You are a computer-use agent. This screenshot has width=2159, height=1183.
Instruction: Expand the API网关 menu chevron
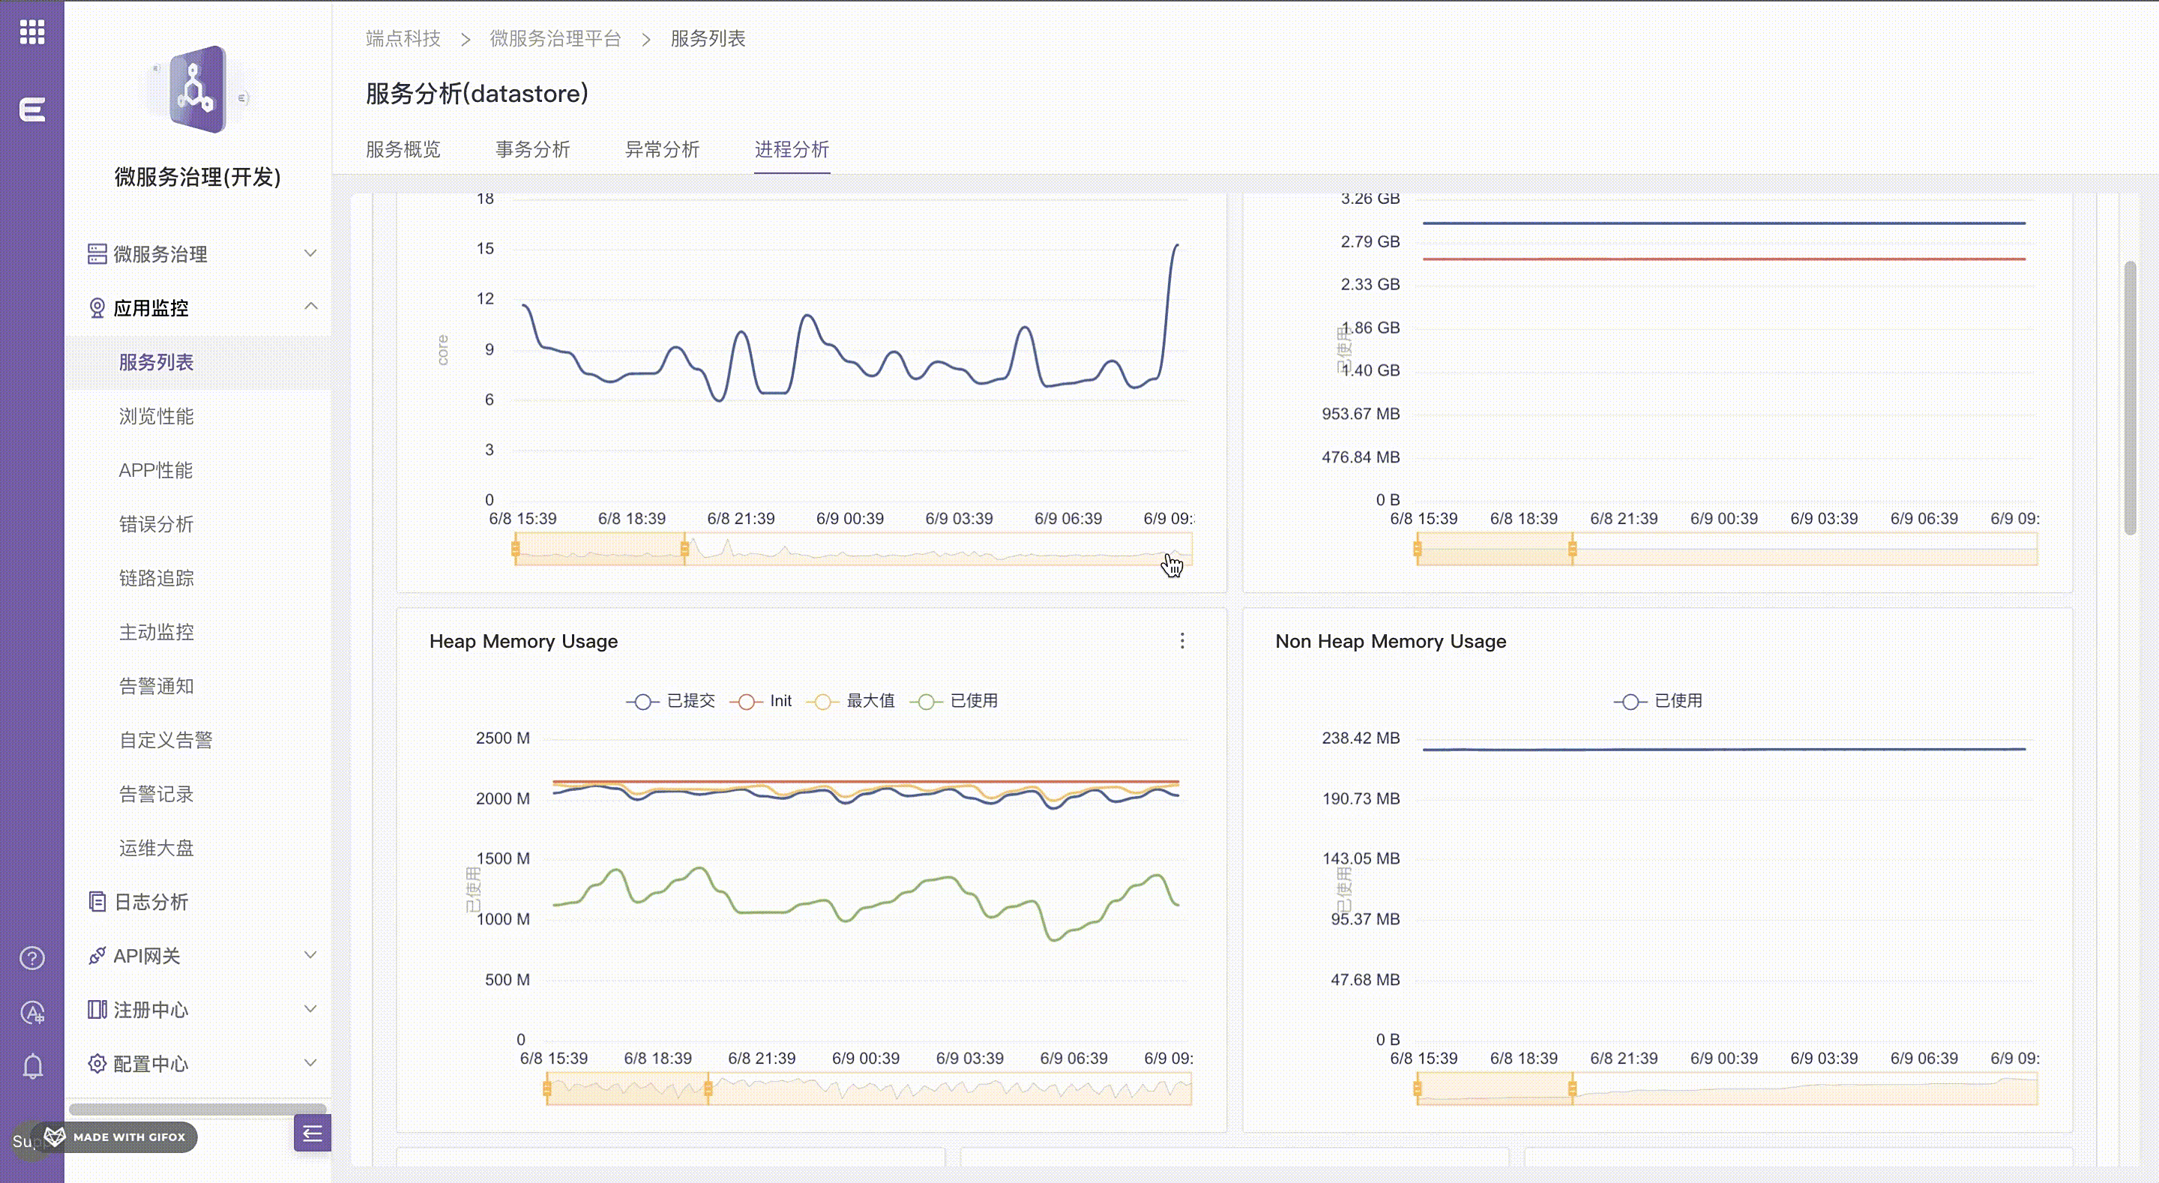(x=310, y=955)
